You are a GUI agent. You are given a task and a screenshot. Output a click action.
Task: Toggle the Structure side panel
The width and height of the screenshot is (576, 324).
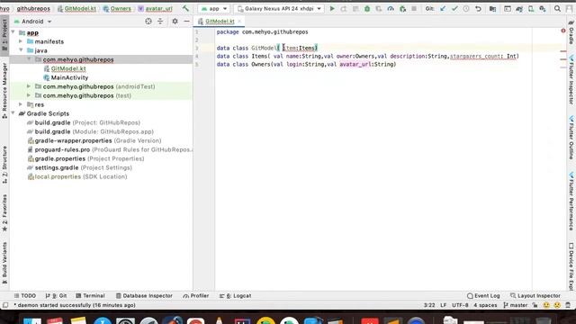point(4,165)
